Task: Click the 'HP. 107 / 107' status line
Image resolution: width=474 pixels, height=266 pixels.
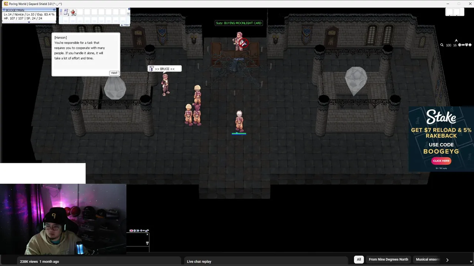Action: point(23,18)
